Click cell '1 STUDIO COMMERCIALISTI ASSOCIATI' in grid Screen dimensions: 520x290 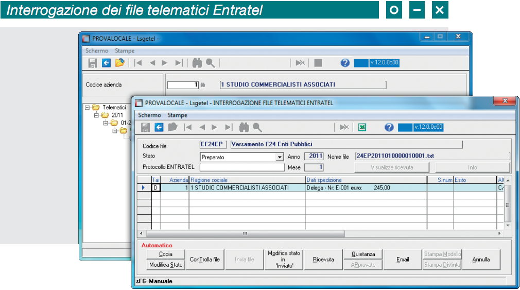pos(247,188)
